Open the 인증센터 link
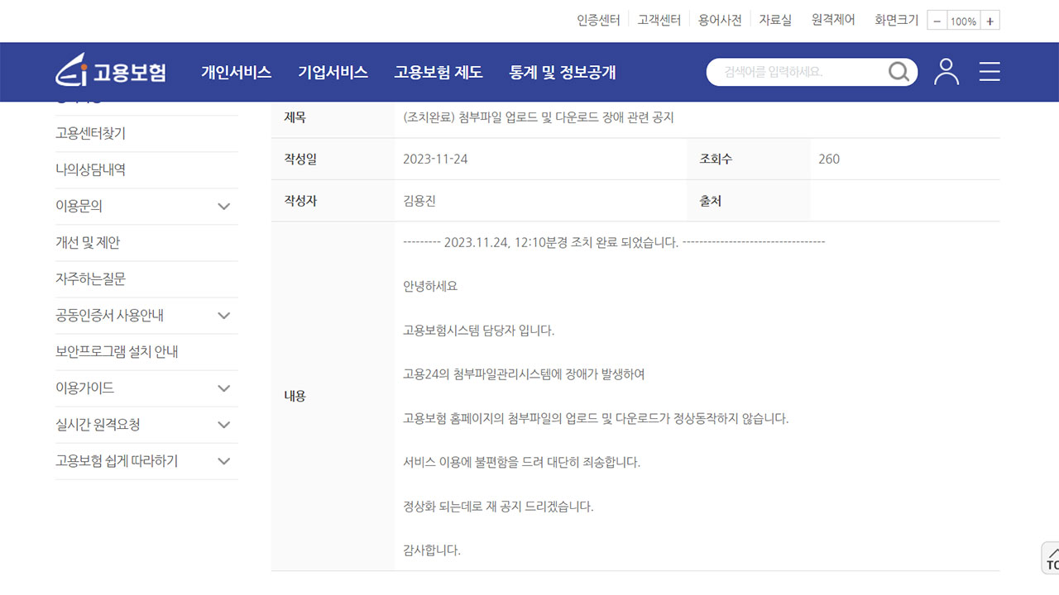This screenshot has height=595, width=1059. [597, 20]
